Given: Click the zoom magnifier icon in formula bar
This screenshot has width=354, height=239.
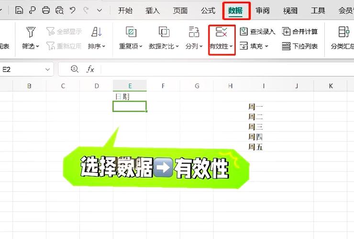Looking at the screenshot, I should pos(75,69).
